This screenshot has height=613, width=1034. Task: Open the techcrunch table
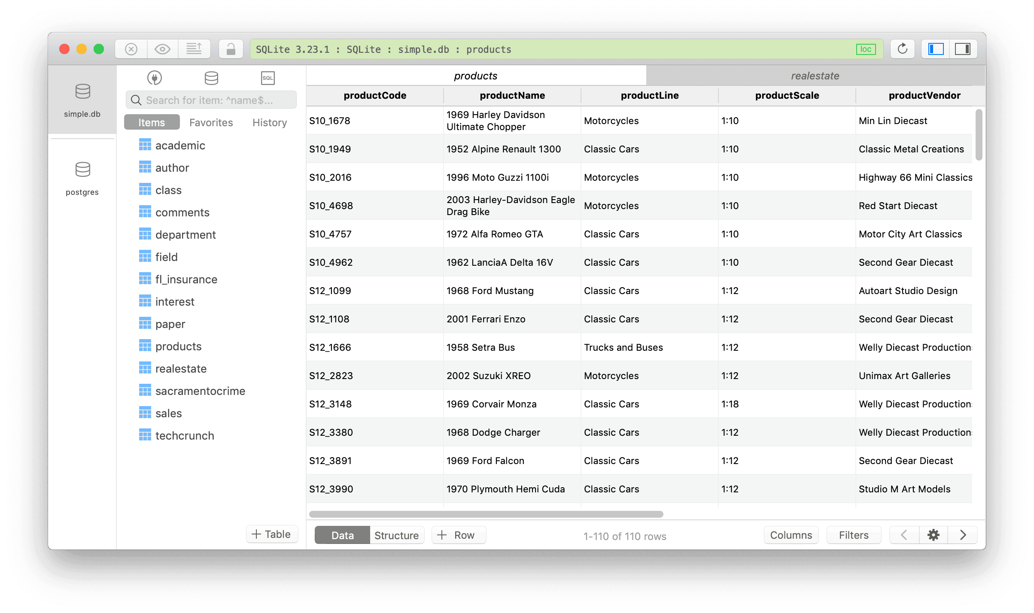tap(176, 436)
